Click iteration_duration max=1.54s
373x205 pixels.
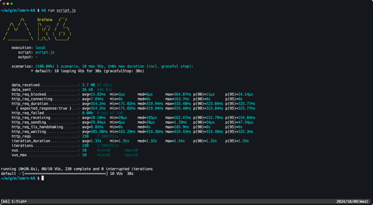tap(175, 141)
